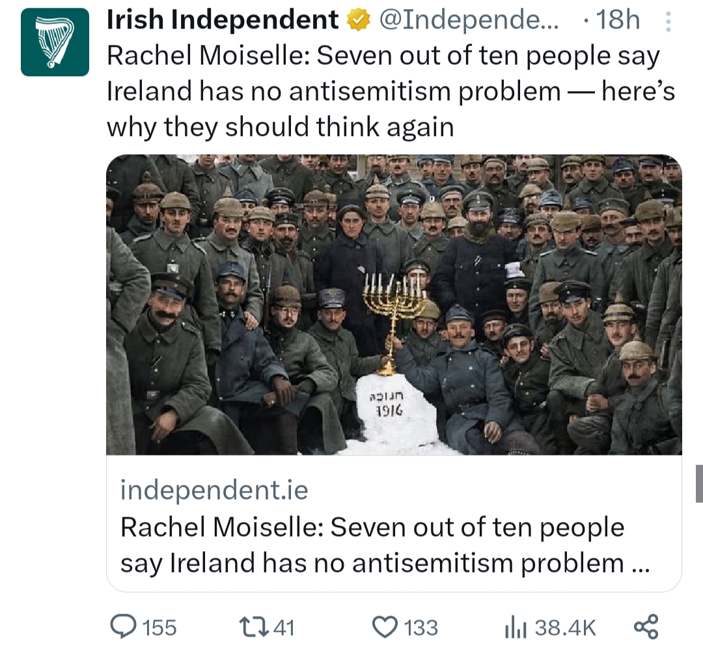Tap the repost arrows icon
Image resolution: width=703 pixels, height=658 pixels.
(254, 627)
